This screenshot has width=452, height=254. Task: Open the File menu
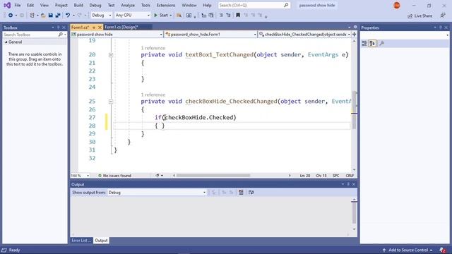[x=18, y=5]
